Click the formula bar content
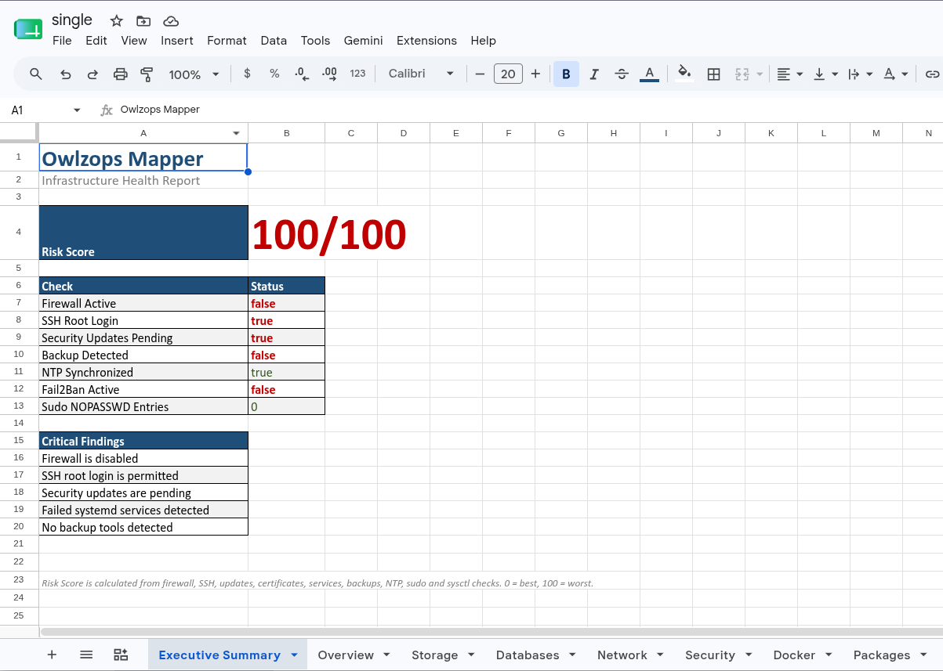This screenshot has width=943, height=671. 160,110
